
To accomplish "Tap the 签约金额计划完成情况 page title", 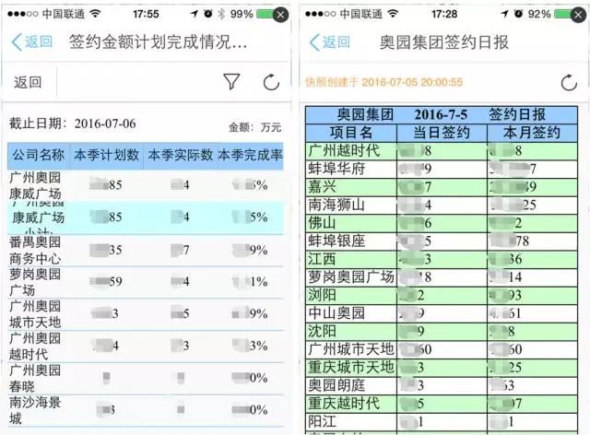I will coord(158,41).
